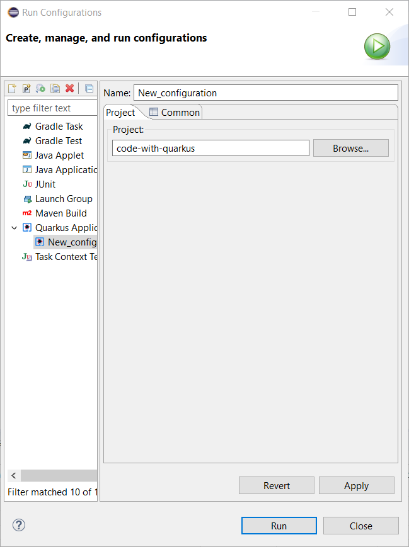The width and height of the screenshot is (409, 547).
Task: Select the Maven Build configuration type
Action: 60,213
